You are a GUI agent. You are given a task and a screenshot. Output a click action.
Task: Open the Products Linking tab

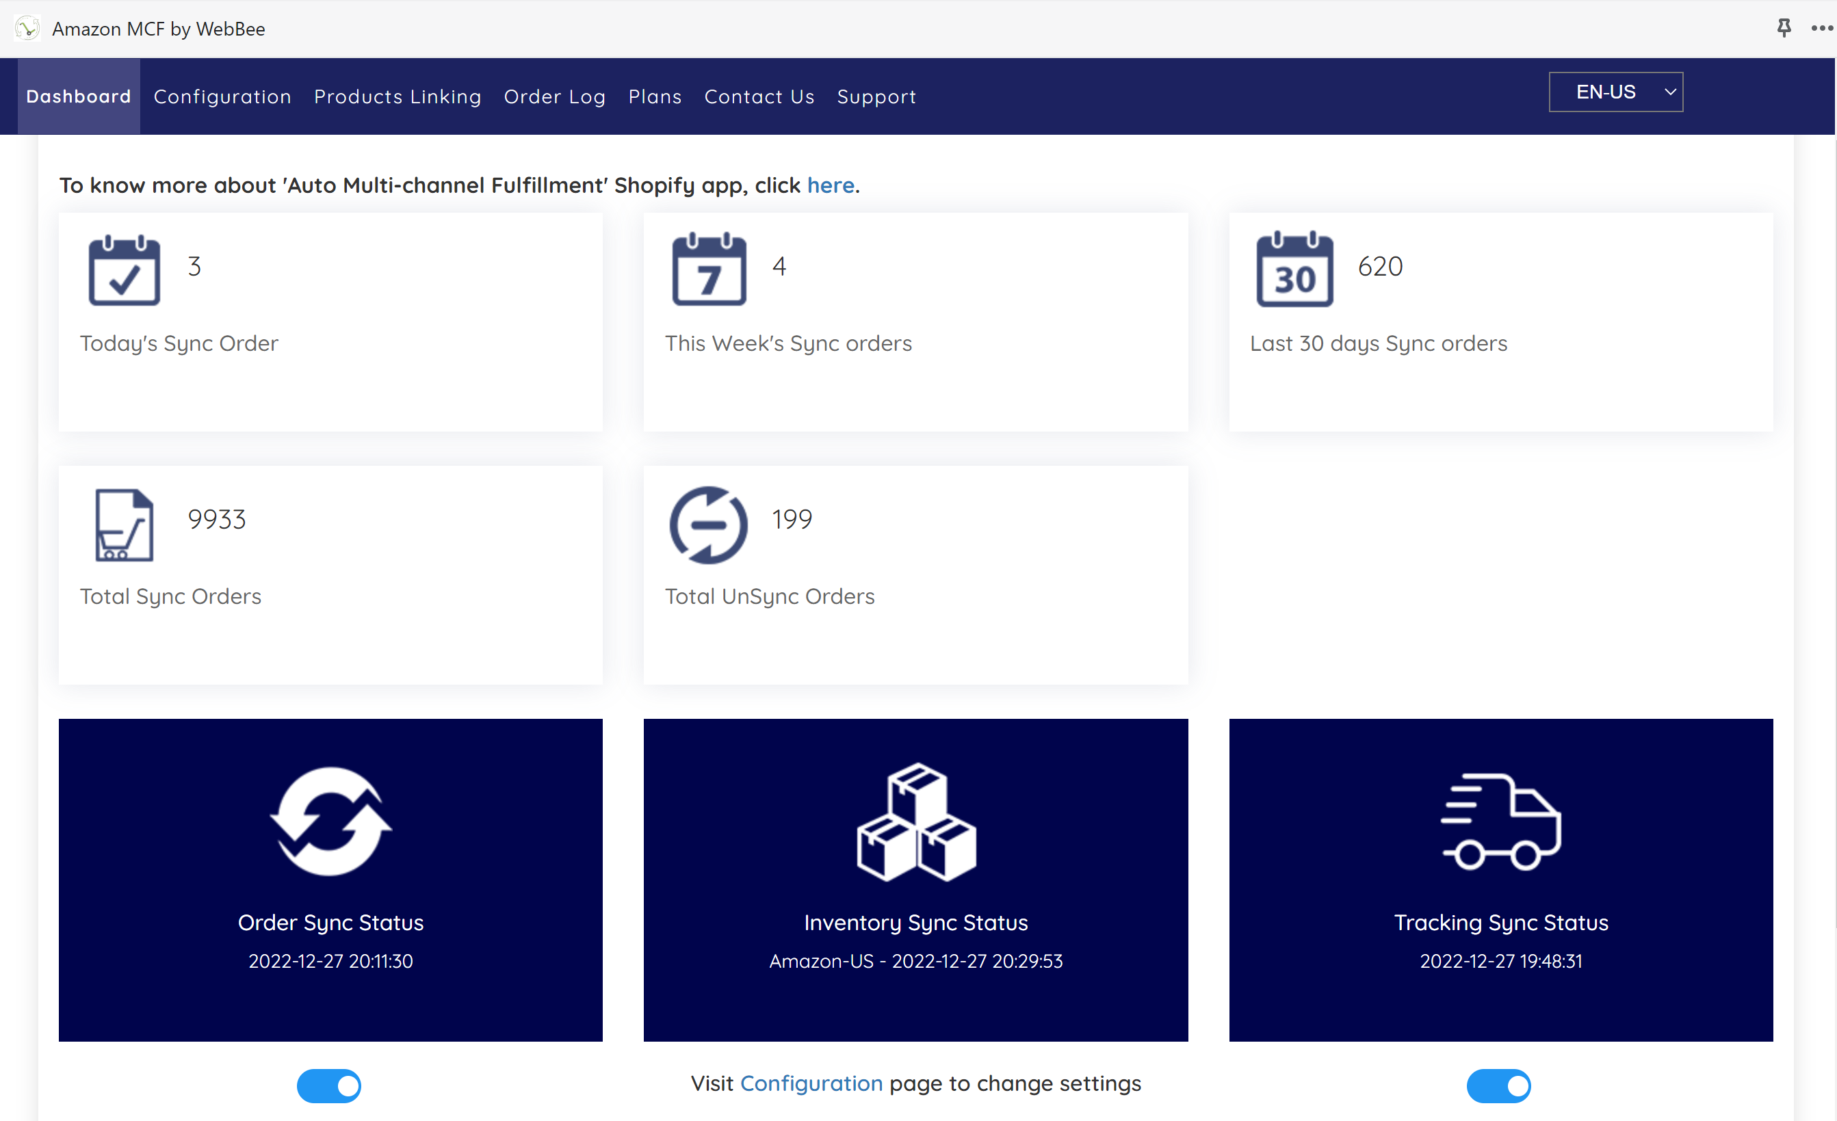tap(398, 96)
